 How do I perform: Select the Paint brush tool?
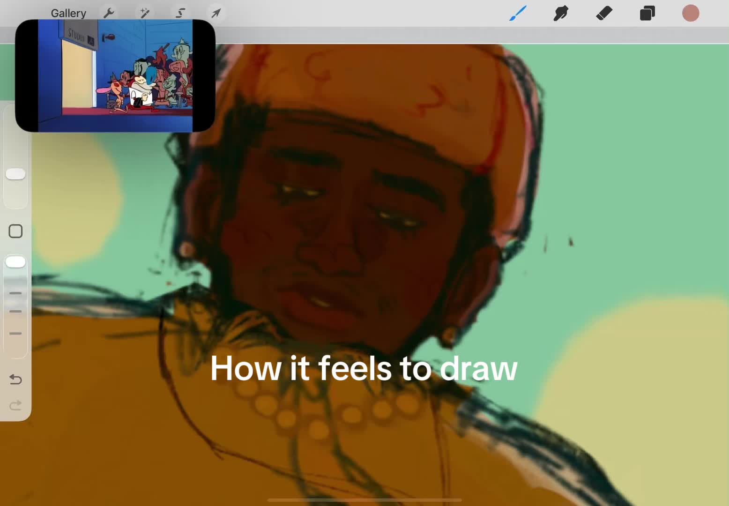click(x=518, y=13)
